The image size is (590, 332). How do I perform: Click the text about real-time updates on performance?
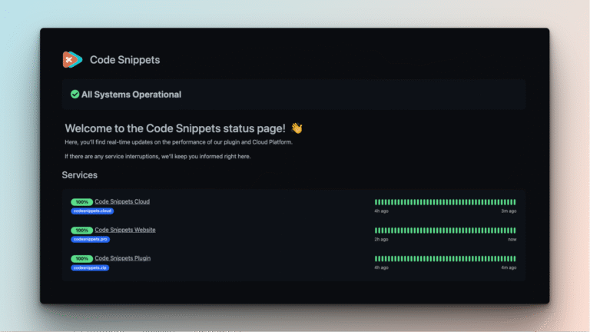[x=178, y=142]
